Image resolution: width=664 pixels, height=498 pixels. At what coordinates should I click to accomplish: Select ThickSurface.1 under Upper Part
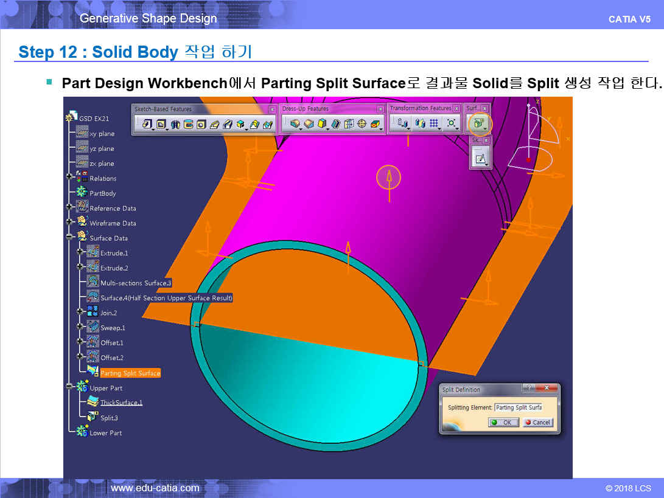coord(121,403)
